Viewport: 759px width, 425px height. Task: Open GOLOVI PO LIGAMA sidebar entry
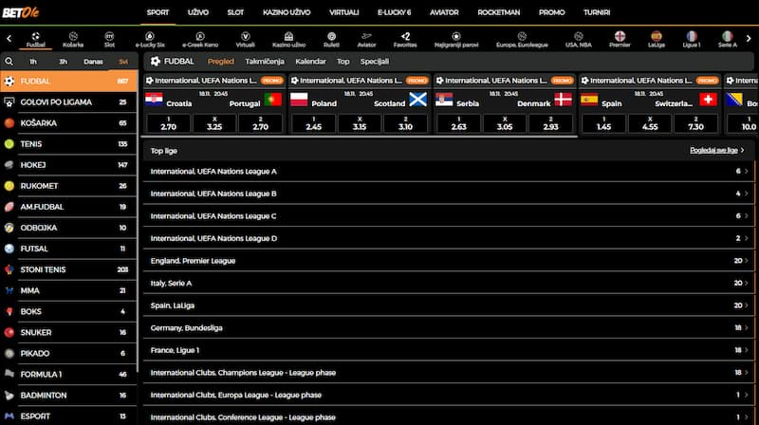click(68, 102)
